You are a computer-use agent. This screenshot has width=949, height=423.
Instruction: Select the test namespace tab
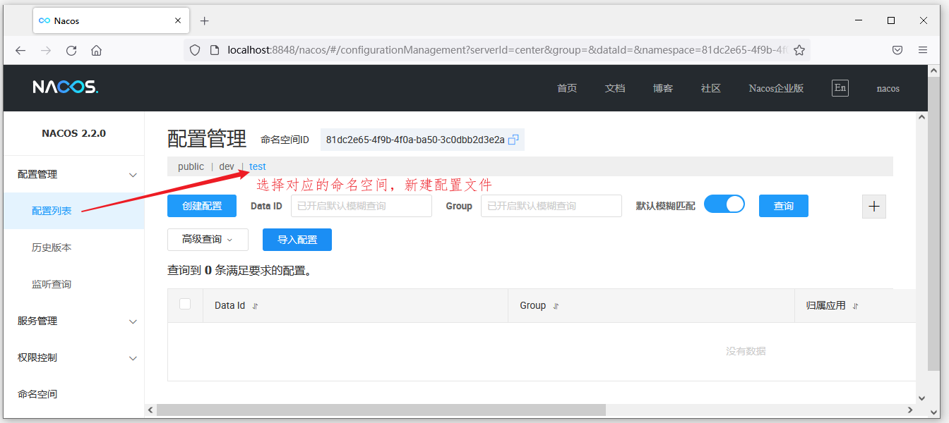click(x=258, y=166)
